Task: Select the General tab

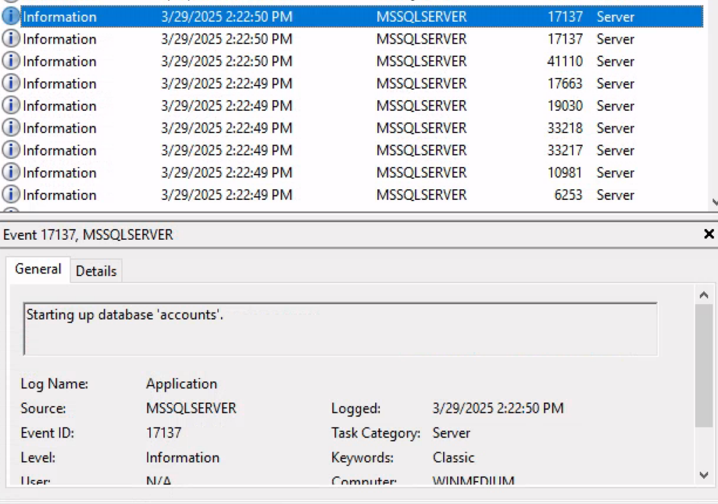Action: click(x=39, y=269)
